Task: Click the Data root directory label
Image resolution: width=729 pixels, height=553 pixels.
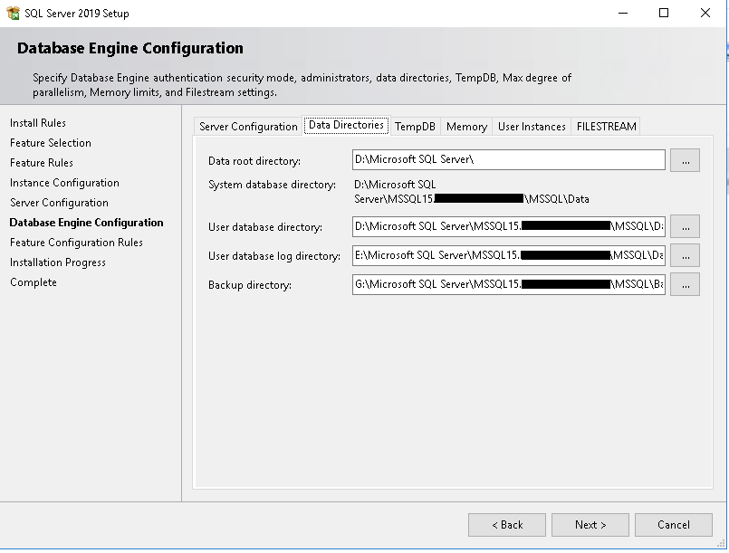Action: coord(254,161)
